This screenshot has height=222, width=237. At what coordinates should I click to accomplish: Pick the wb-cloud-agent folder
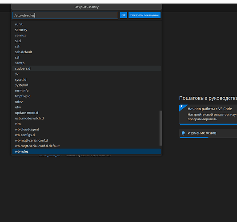(x=86, y=129)
